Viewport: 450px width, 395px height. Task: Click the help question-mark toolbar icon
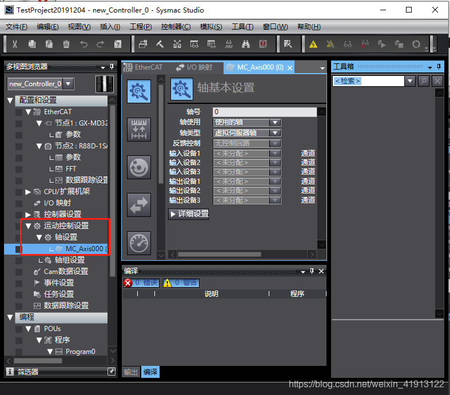[x=118, y=44]
